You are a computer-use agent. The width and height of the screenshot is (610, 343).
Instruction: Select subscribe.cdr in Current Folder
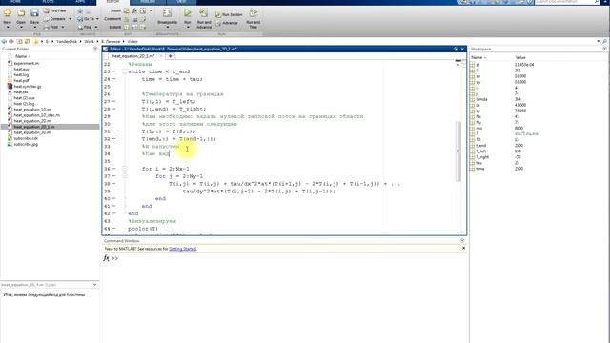[x=26, y=138]
